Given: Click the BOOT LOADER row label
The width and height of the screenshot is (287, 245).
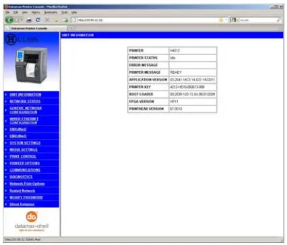Looking at the screenshot, I should pos(141,94).
